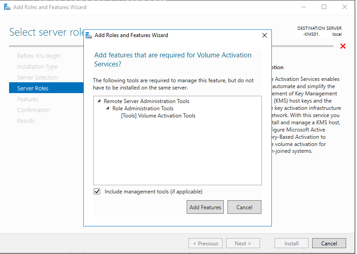Minimize the main wizard window

coord(304,7)
